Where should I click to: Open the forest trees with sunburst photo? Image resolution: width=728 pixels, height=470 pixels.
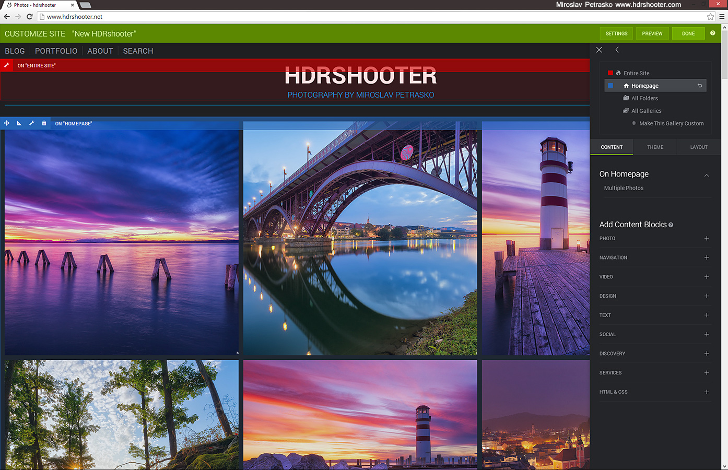click(x=122, y=415)
